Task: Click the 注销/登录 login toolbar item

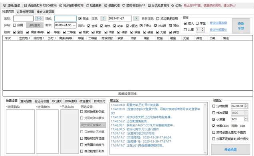Action: coord(12,5)
